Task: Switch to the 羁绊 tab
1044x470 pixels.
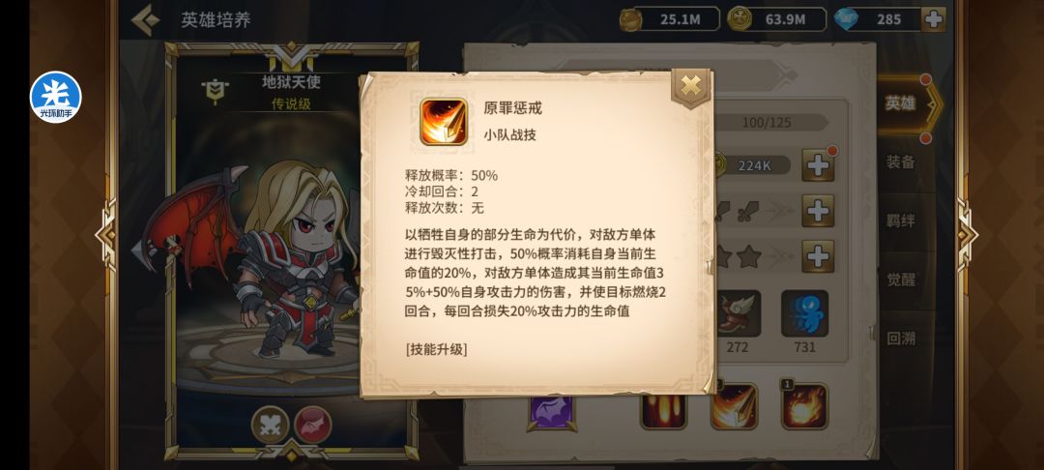Action: pyautogui.click(x=900, y=221)
